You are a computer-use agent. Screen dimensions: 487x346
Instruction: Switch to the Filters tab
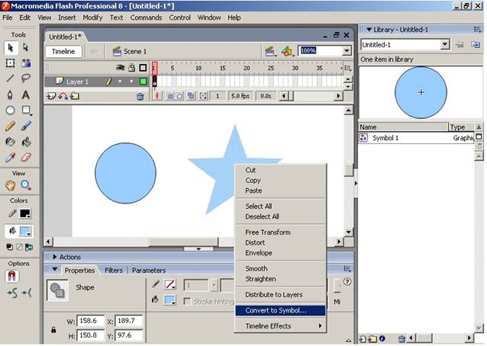click(x=114, y=271)
